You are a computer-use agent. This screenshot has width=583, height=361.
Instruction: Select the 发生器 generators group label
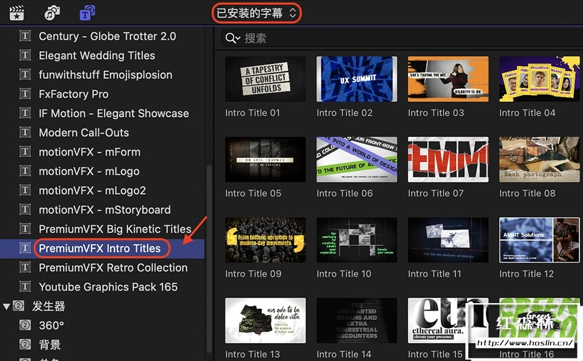49,306
